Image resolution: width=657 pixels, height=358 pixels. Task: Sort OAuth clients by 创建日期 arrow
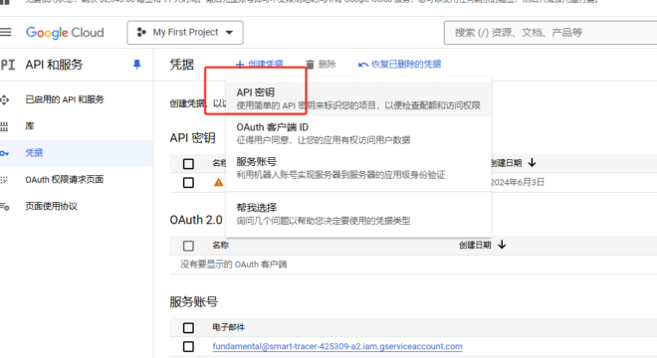coord(502,245)
